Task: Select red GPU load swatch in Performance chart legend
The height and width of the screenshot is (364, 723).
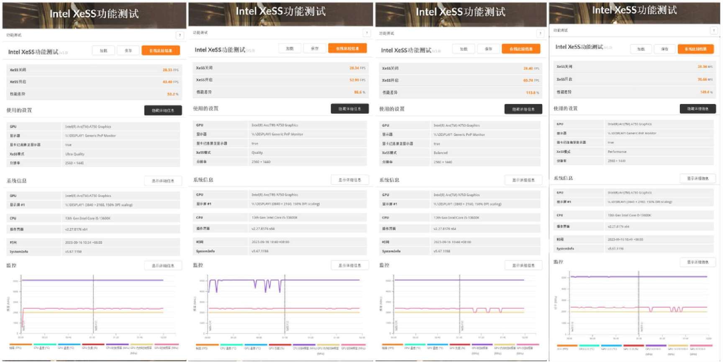Action: pyautogui.click(x=633, y=346)
